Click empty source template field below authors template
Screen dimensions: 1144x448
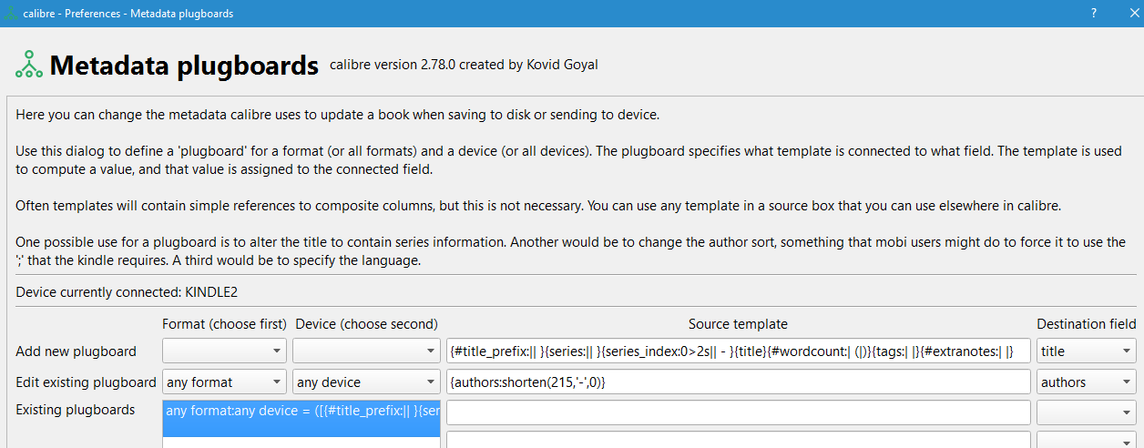(x=738, y=412)
